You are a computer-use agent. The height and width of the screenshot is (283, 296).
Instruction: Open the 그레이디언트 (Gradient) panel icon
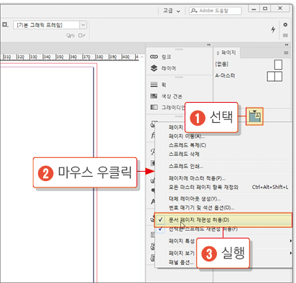(x=154, y=107)
